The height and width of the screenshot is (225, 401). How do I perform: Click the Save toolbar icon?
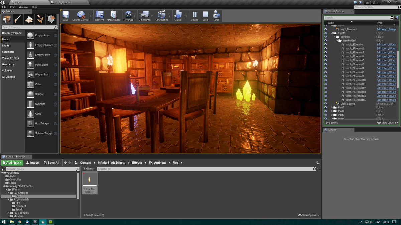click(x=65, y=14)
